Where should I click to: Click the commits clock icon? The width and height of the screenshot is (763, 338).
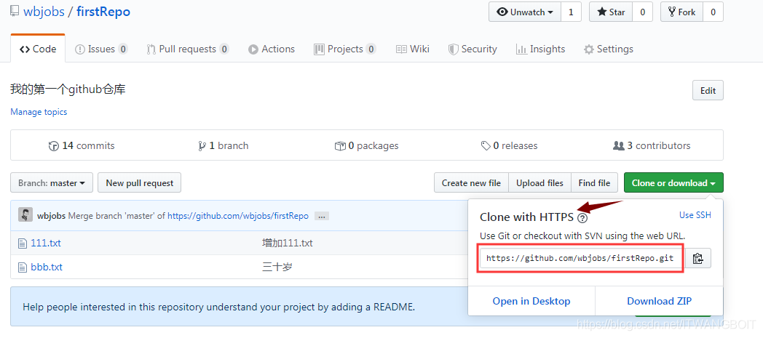pyautogui.click(x=54, y=145)
